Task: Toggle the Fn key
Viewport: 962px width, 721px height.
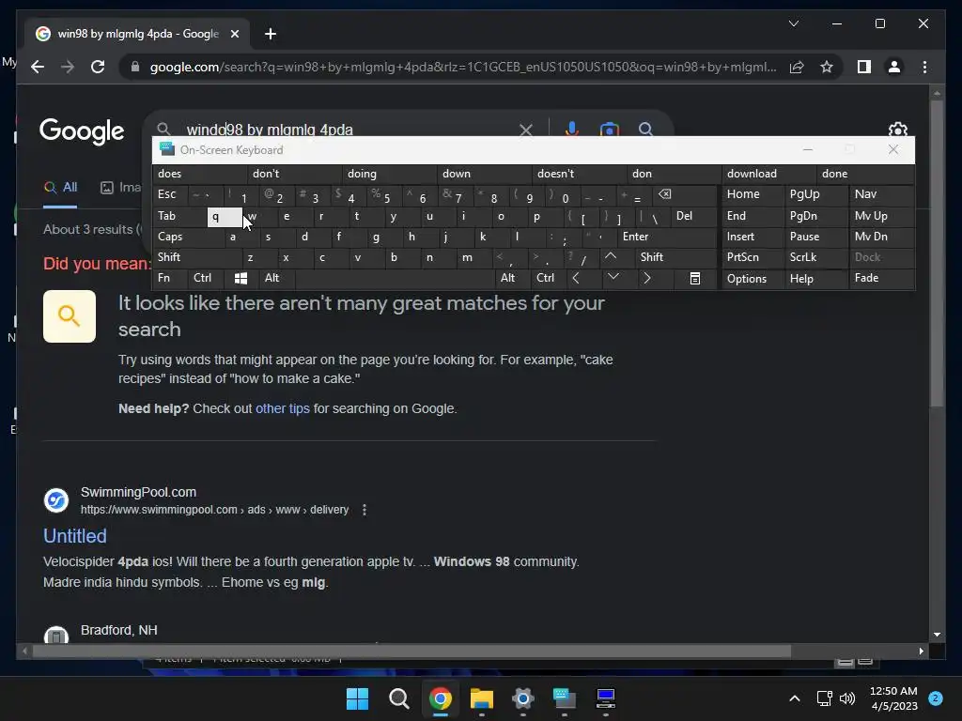Action: [x=170, y=278]
